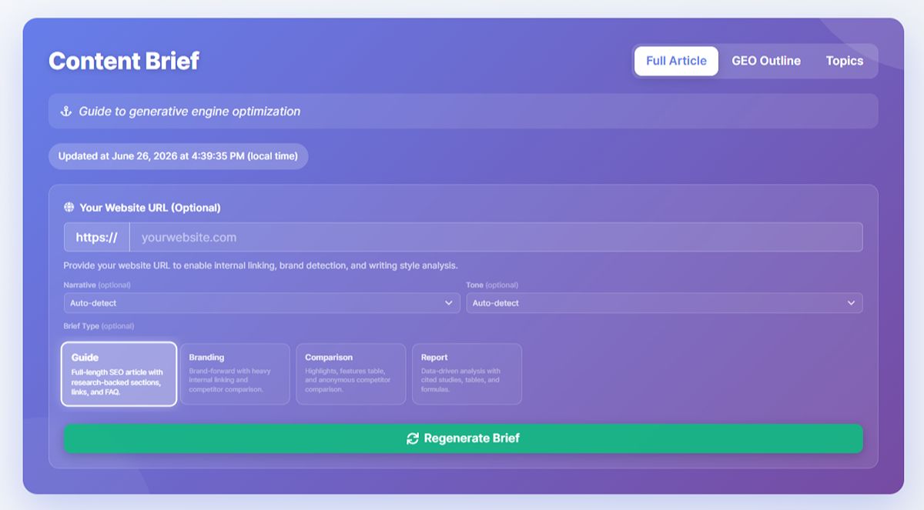This screenshot has height=510, width=924.
Task: Select the Guide brief type card
Action: pos(119,374)
